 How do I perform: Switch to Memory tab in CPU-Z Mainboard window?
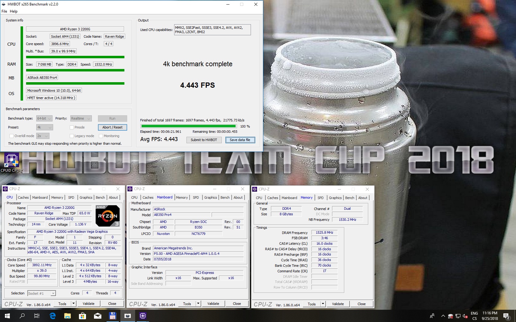tap(182, 197)
